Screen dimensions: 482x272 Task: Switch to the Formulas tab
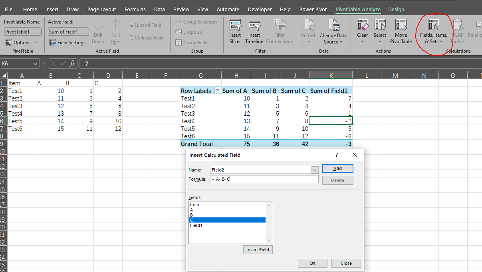click(135, 9)
